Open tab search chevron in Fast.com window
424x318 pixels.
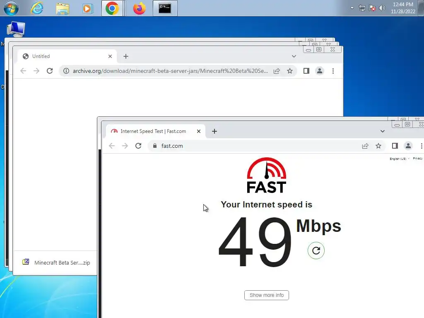[x=382, y=131]
